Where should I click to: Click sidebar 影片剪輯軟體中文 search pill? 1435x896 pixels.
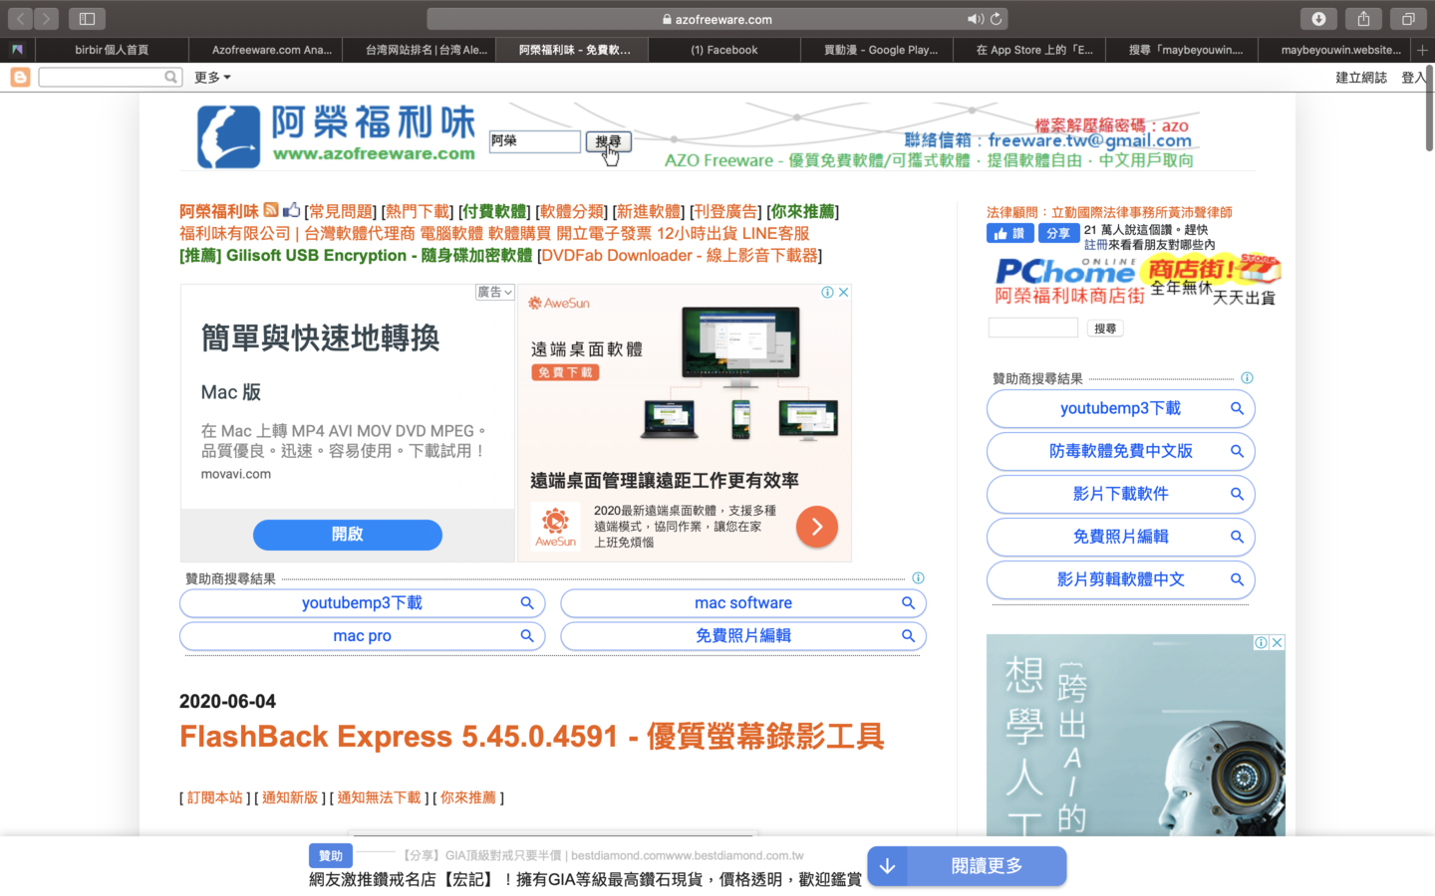click(1120, 579)
